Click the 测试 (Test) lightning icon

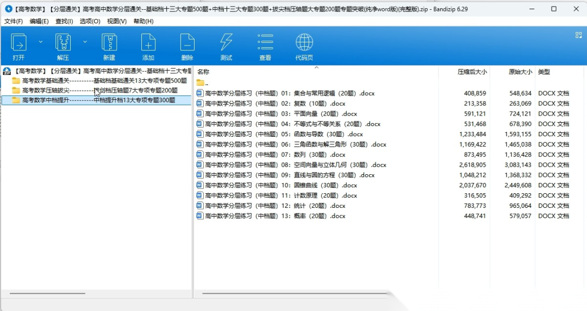pyautogui.click(x=226, y=43)
